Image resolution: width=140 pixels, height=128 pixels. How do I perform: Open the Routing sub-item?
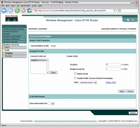coord(8,56)
